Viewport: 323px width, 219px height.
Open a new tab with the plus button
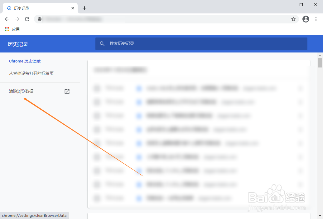coord(84,8)
